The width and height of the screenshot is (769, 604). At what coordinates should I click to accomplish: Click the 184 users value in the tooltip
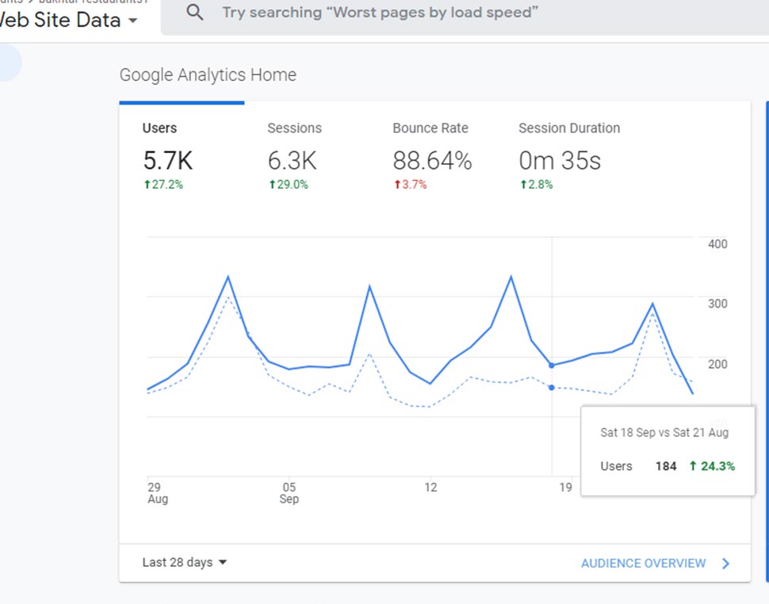[666, 466]
